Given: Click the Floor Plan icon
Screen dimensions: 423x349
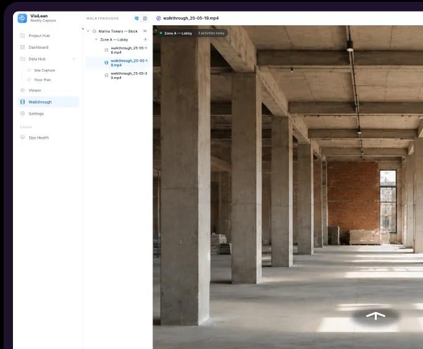Looking at the screenshot, I should point(29,80).
